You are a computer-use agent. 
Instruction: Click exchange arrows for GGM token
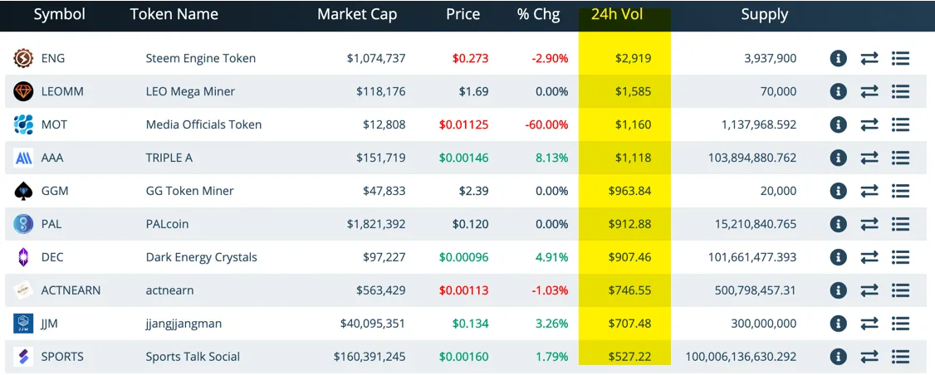pyautogui.click(x=869, y=192)
